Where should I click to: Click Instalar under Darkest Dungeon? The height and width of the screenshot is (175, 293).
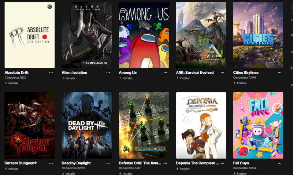[x=12, y=169]
